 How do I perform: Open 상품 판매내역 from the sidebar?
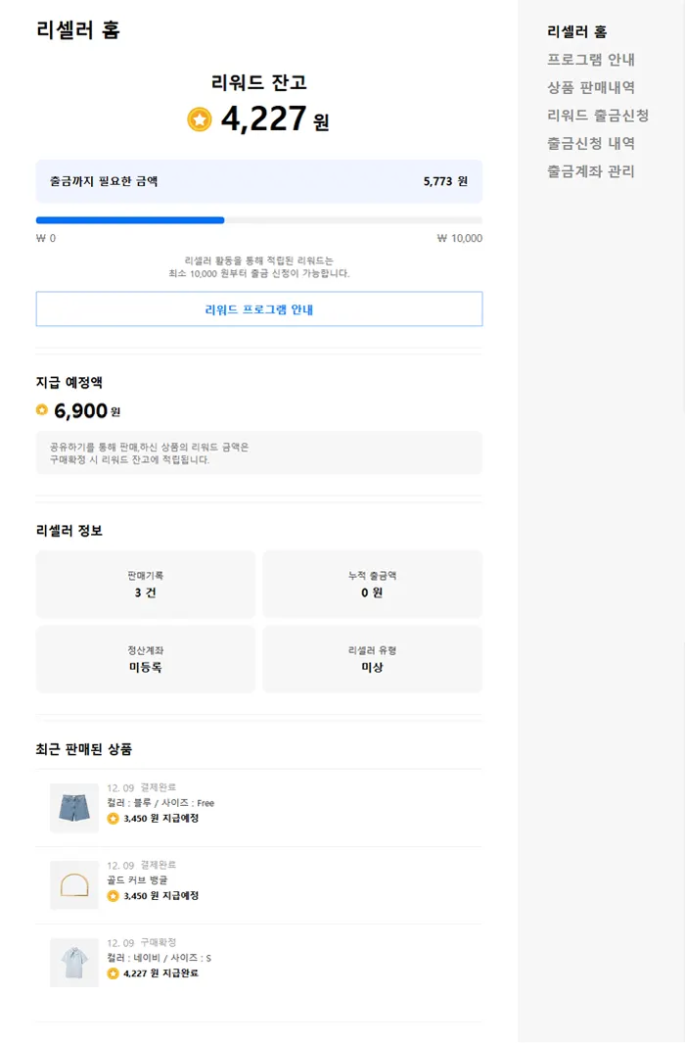(x=591, y=87)
